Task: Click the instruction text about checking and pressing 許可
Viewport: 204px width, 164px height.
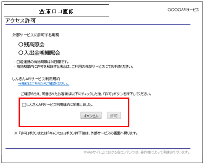Action: point(86,94)
